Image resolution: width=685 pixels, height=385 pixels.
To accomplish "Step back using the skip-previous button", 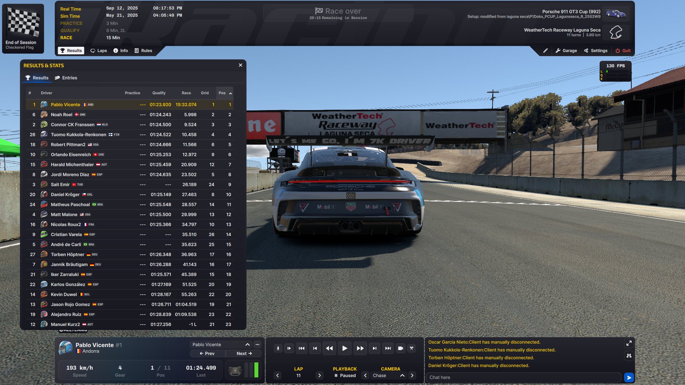I will (315, 348).
